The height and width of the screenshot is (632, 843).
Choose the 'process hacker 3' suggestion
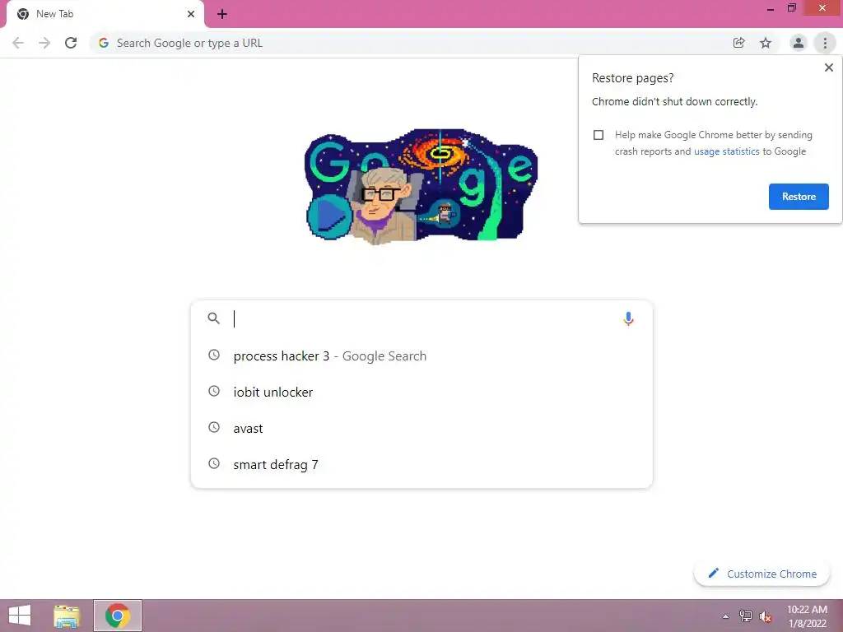click(x=422, y=355)
